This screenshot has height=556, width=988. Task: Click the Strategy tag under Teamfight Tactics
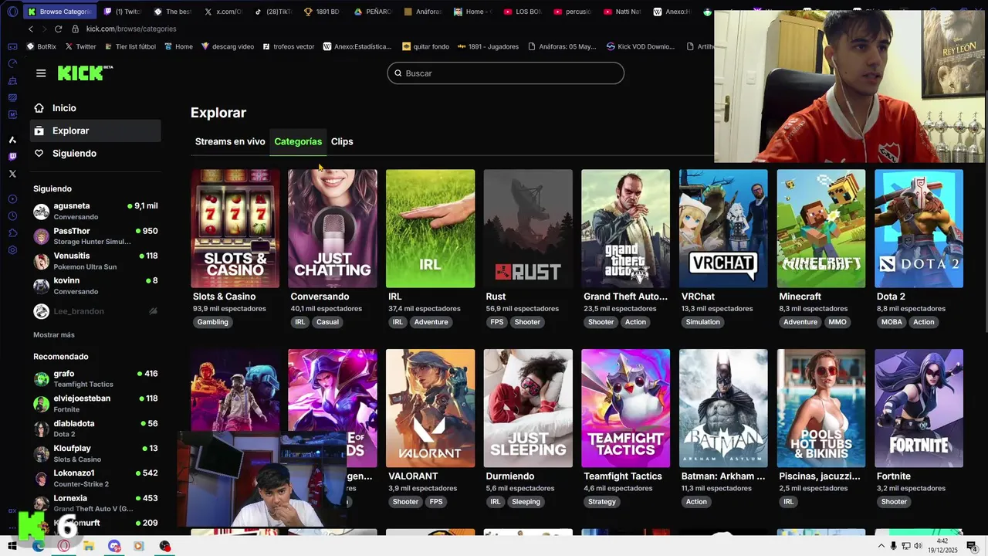(602, 502)
